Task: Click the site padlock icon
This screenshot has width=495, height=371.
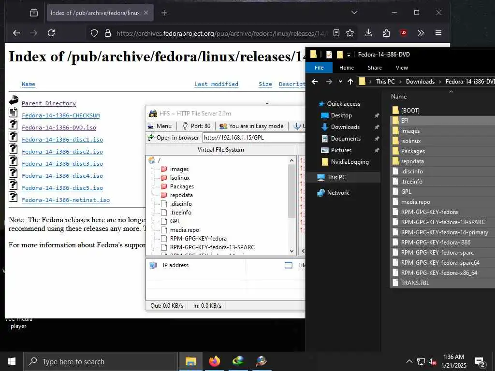Action: coord(108,33)
